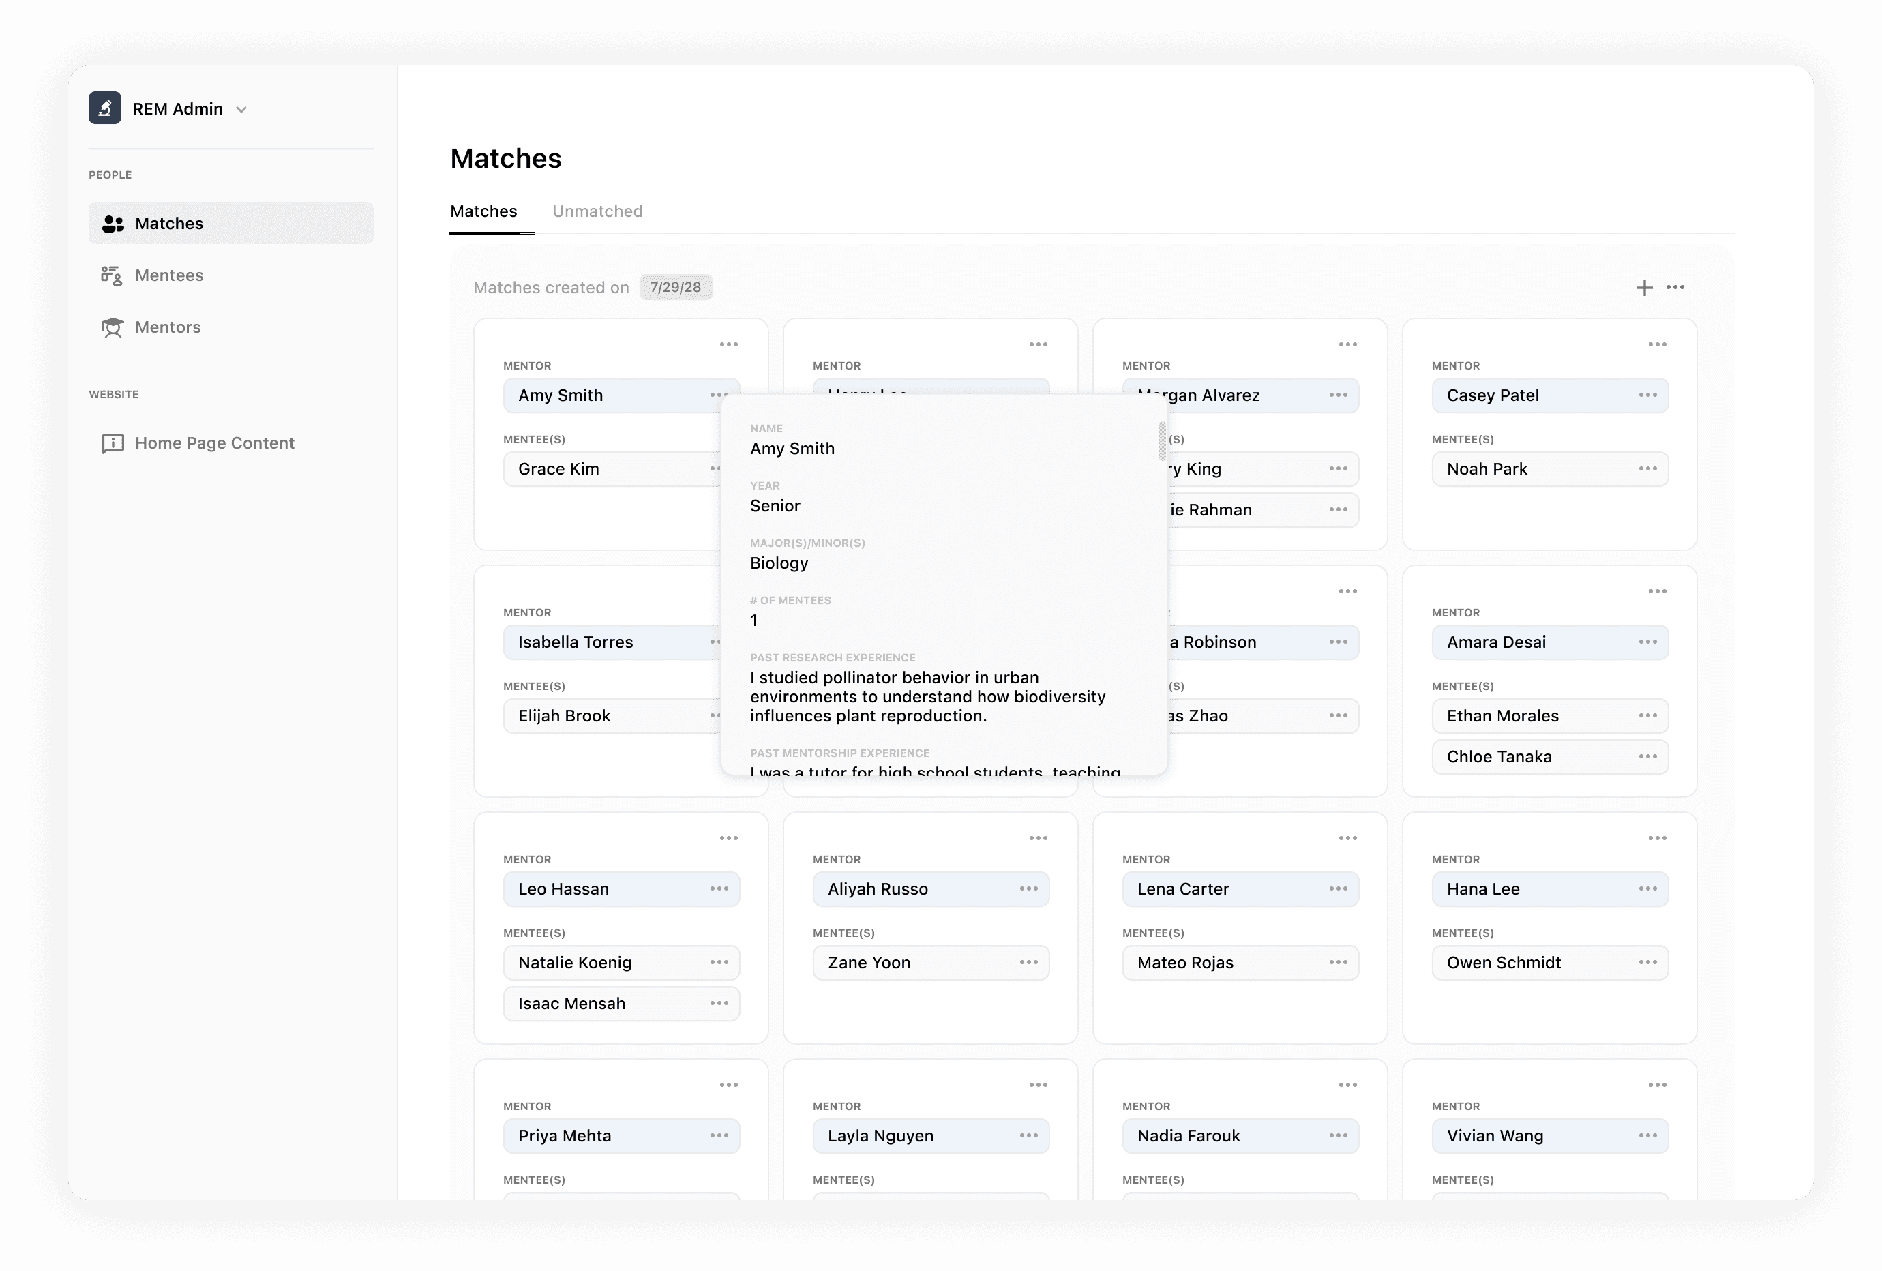Open Mentors in the sidebar
The image size is (1882, 1271).
tap(167, 327)
